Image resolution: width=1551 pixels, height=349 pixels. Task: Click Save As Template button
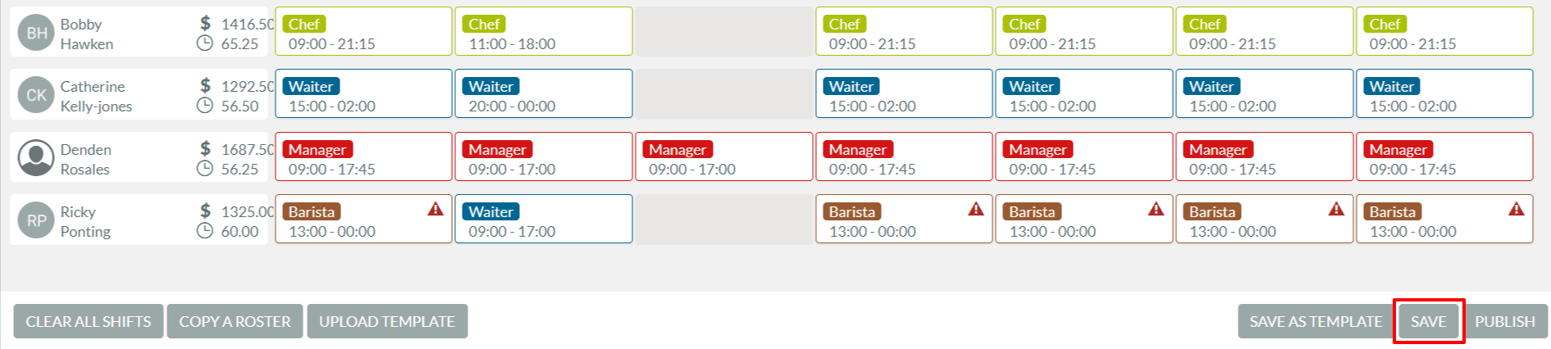[x=1316, y=321]
